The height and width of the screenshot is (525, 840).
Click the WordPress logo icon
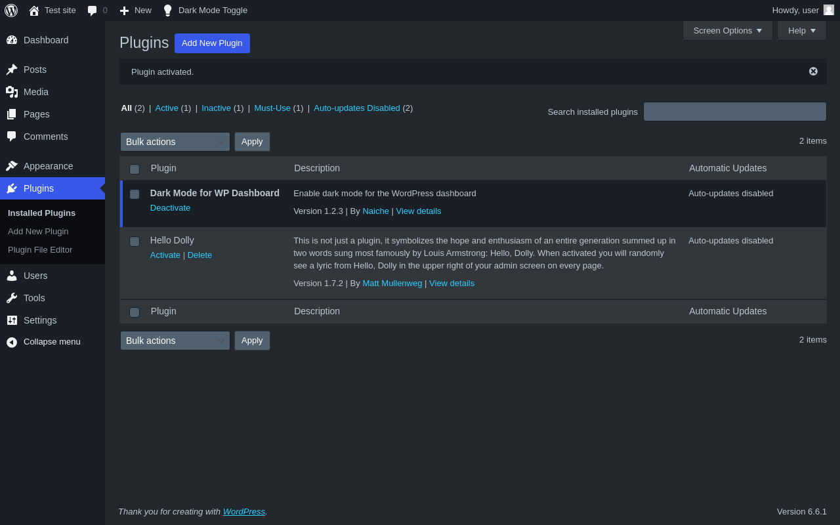(x=11, y=10)
